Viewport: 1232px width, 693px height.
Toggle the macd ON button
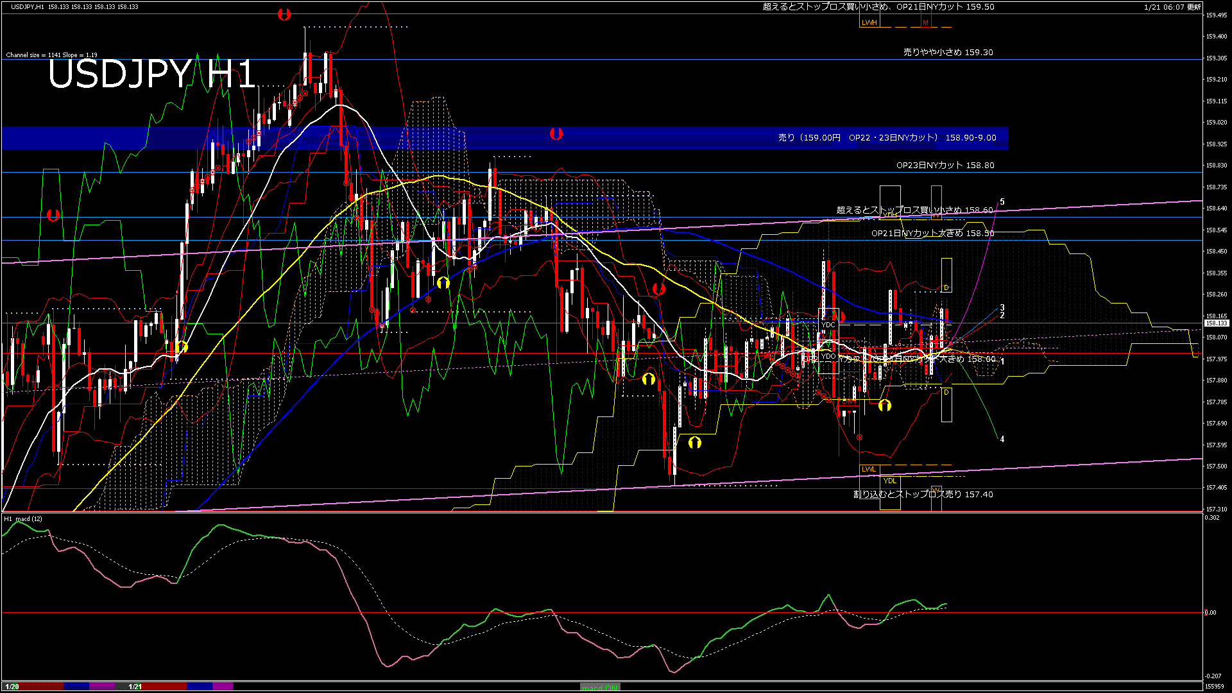pyautogui.click(x=600, y=687)
